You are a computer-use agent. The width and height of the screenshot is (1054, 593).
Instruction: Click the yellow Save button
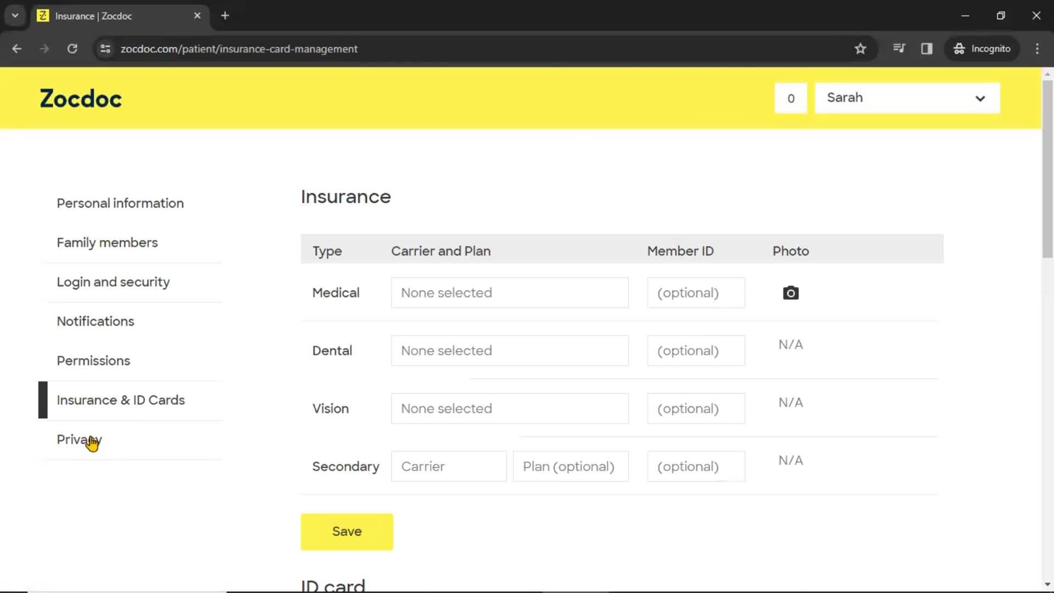[x=347, y=532]
